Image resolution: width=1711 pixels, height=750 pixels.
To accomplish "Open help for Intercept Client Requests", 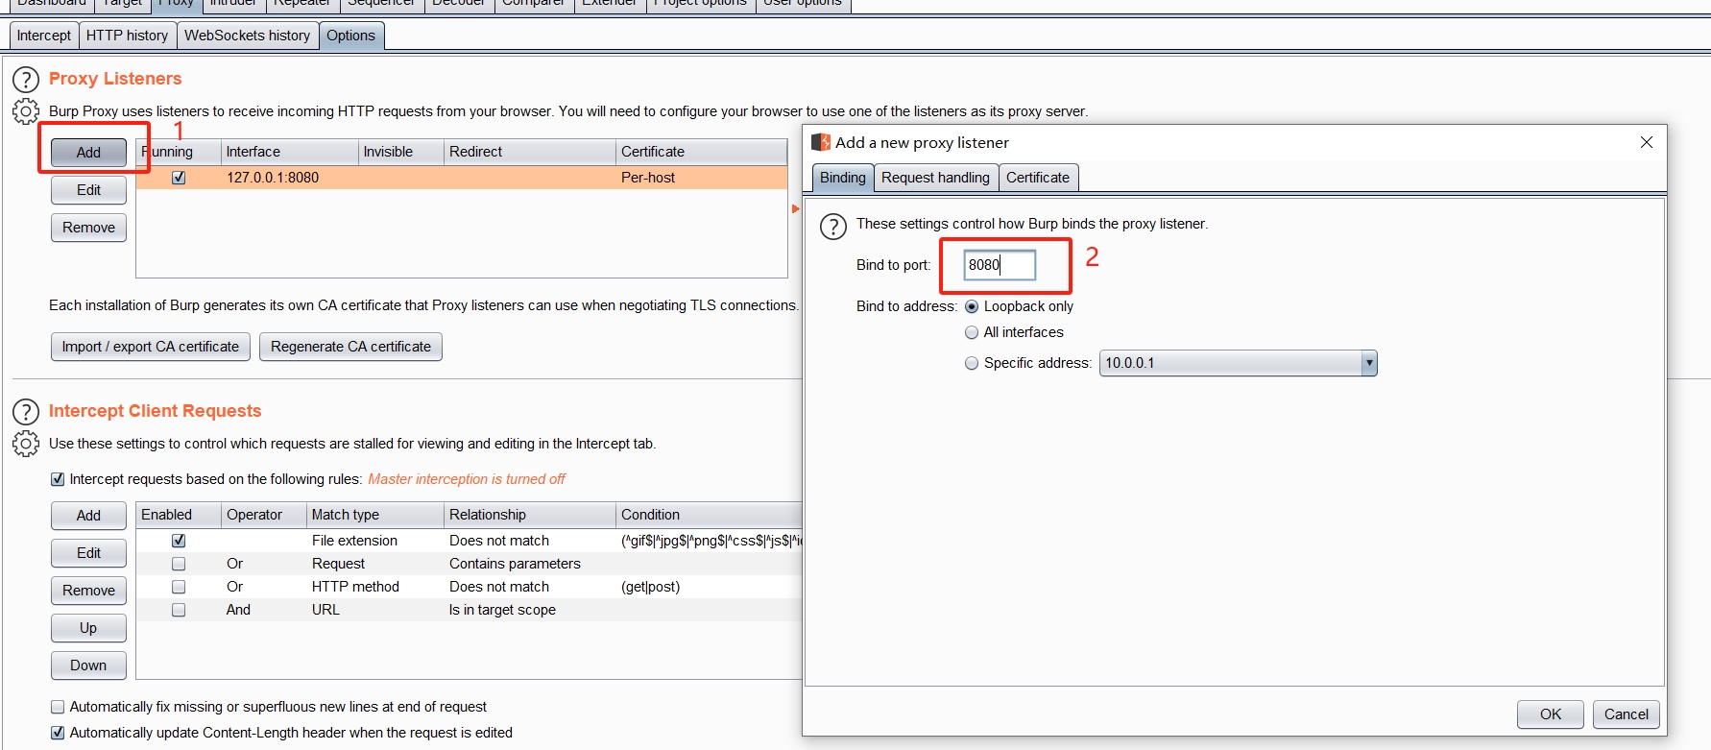I will point(26,412).
